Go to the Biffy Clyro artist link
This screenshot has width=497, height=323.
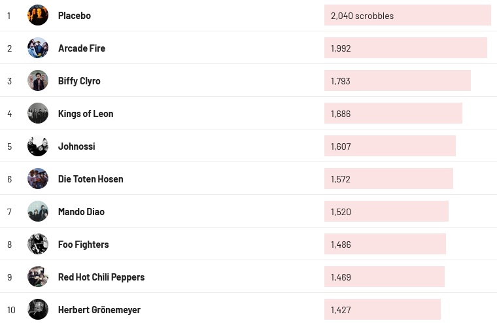(79, 80)
